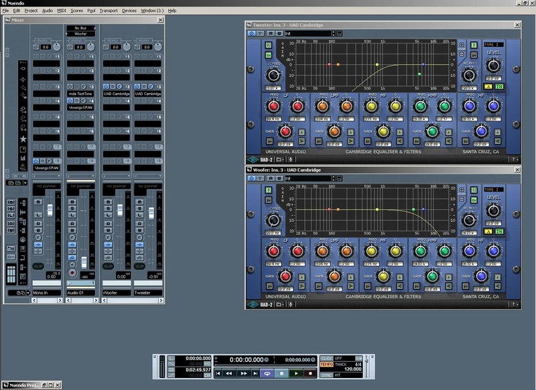Click Write automation in Tweeter plugin window

(x=279, y=34)
